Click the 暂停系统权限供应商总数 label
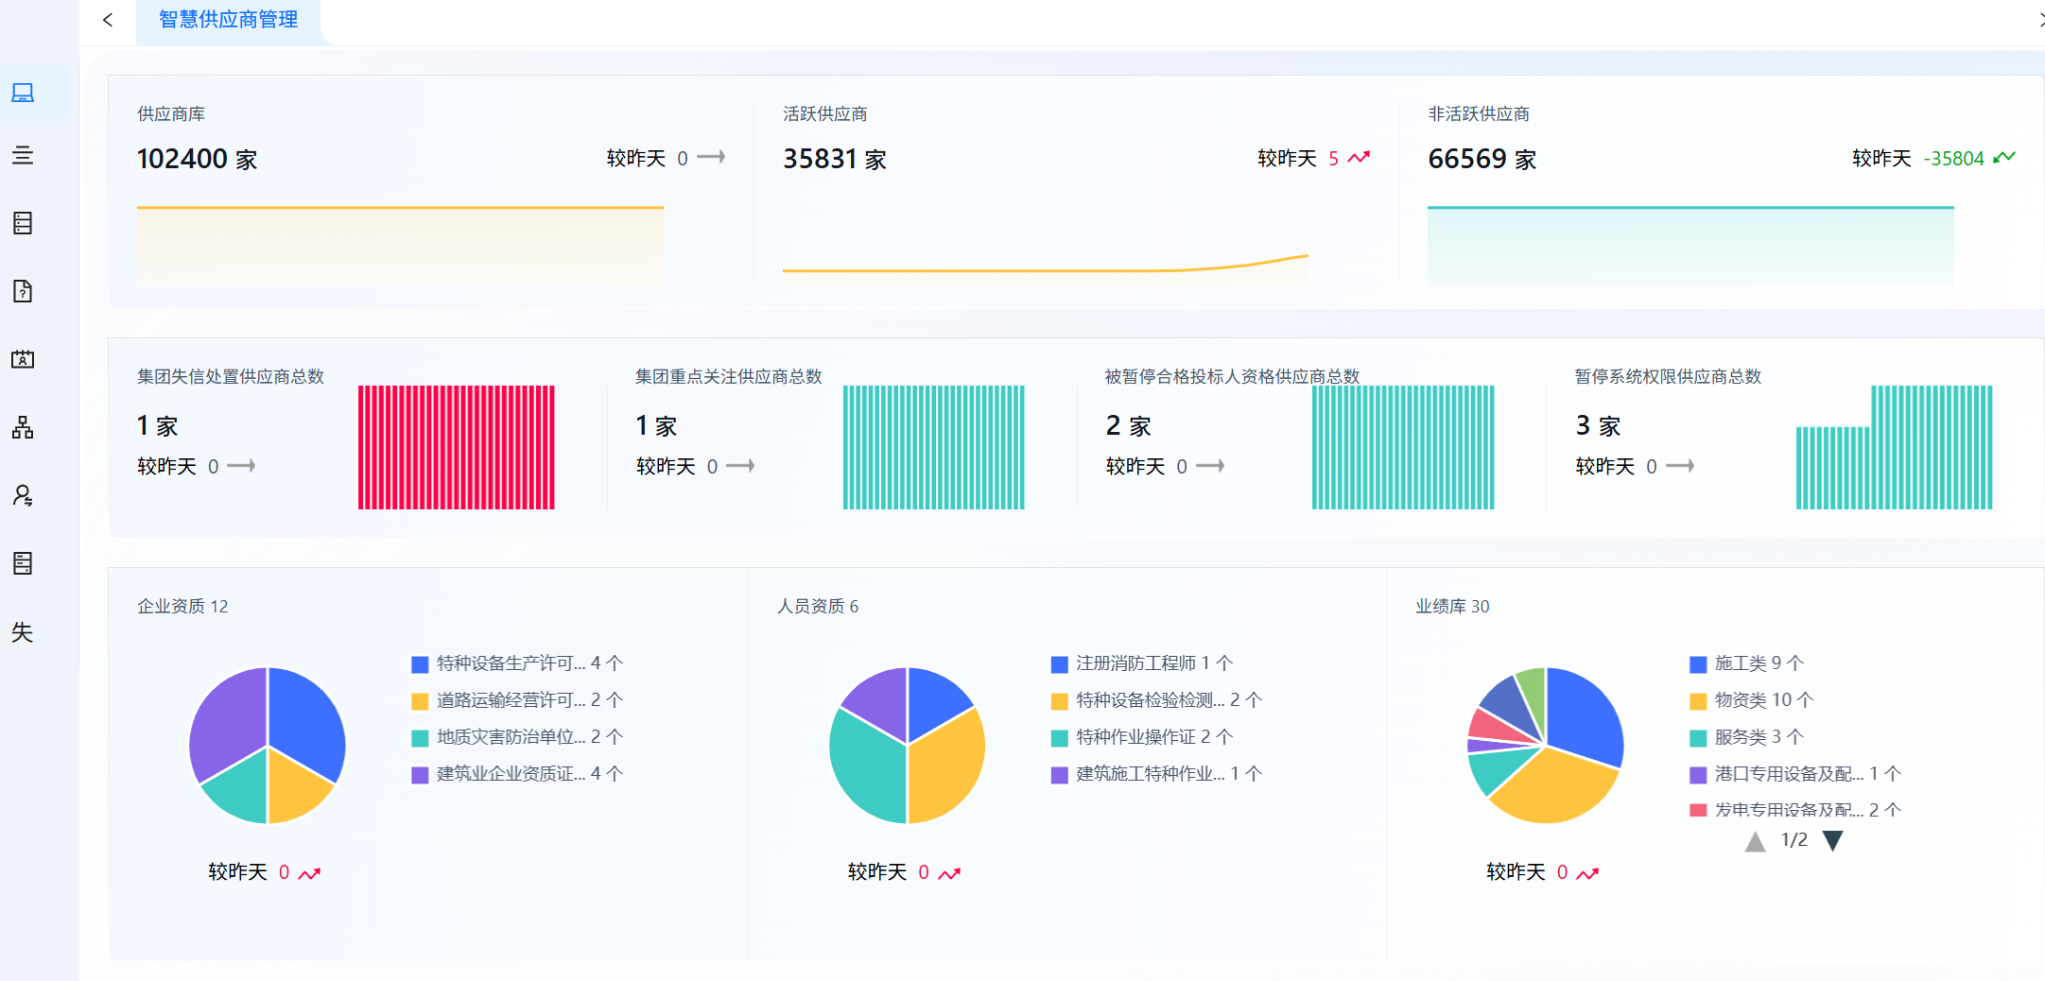Viewport: 2045px width, 981px height. [x=1669, y=377]
